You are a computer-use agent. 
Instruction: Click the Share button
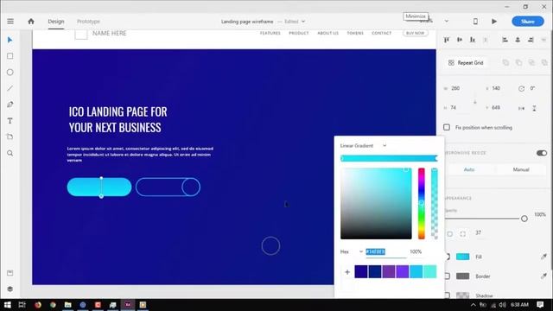[528, 22]
